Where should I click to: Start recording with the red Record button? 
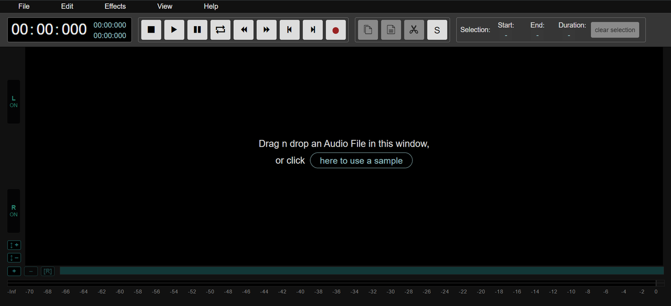[x=335, y=30]
